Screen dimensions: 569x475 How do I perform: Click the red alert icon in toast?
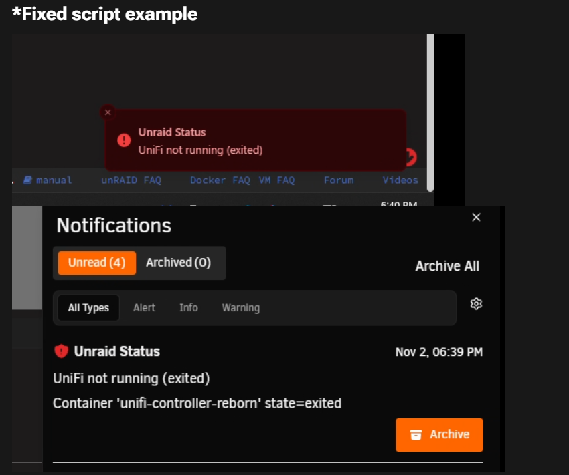(124, 140)
